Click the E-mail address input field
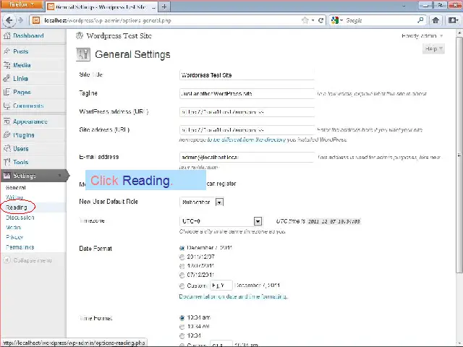This screenshot has height=347, width=463. [247, 158]
